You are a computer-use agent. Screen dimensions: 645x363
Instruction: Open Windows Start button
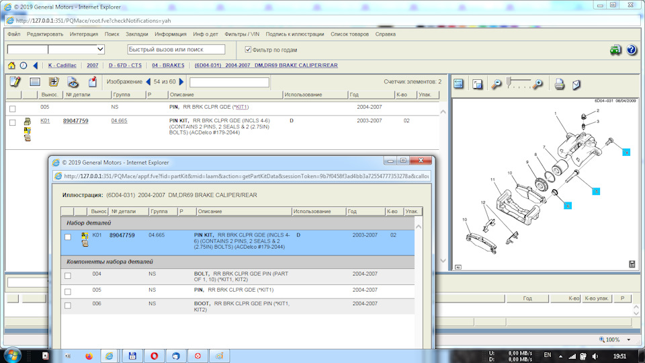click(x=11, y=356)
